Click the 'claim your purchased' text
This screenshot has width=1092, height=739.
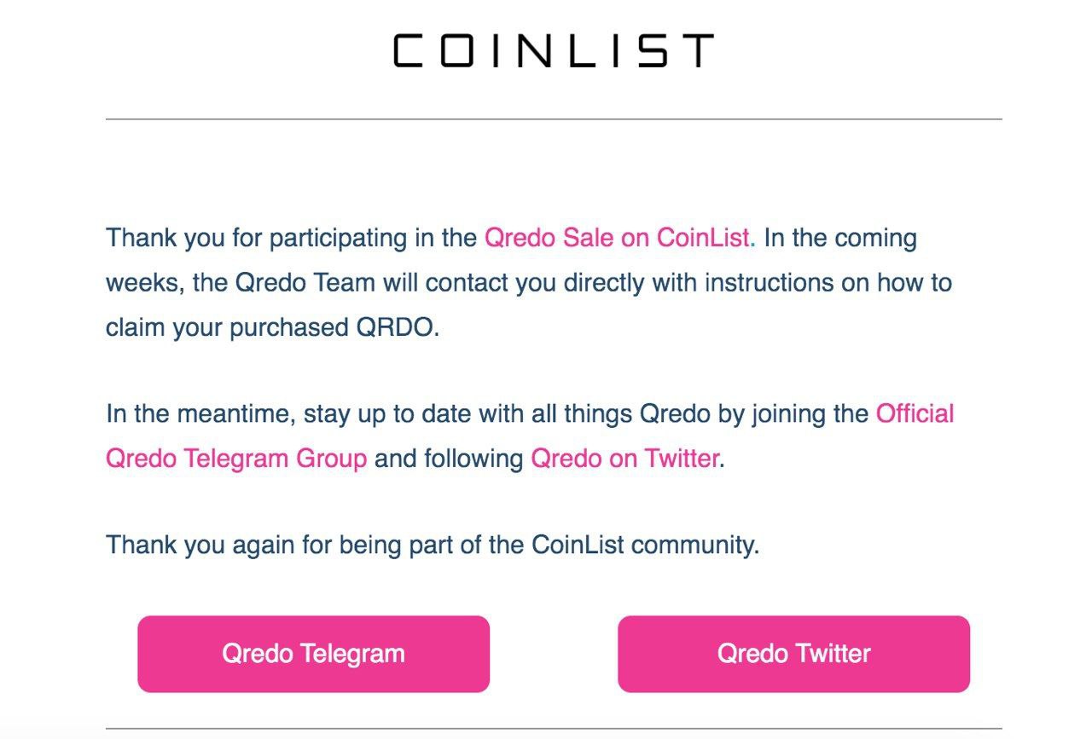coord(227,328)
